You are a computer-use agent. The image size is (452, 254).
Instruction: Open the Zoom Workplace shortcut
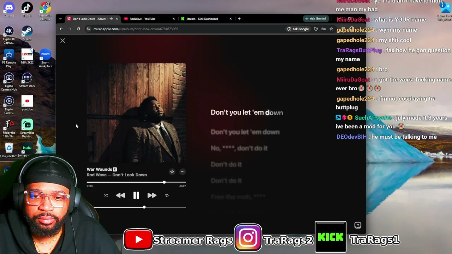(x=45, y=59)
